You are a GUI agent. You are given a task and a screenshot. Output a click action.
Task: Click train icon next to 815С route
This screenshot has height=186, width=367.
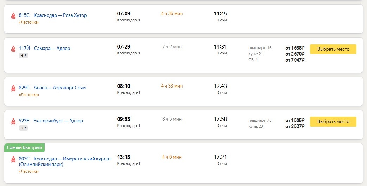point(13,16)
